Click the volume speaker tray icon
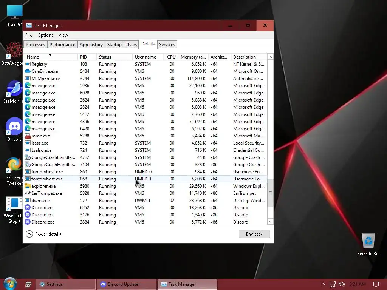The image size is (387, 290). [x=342, y=284]
